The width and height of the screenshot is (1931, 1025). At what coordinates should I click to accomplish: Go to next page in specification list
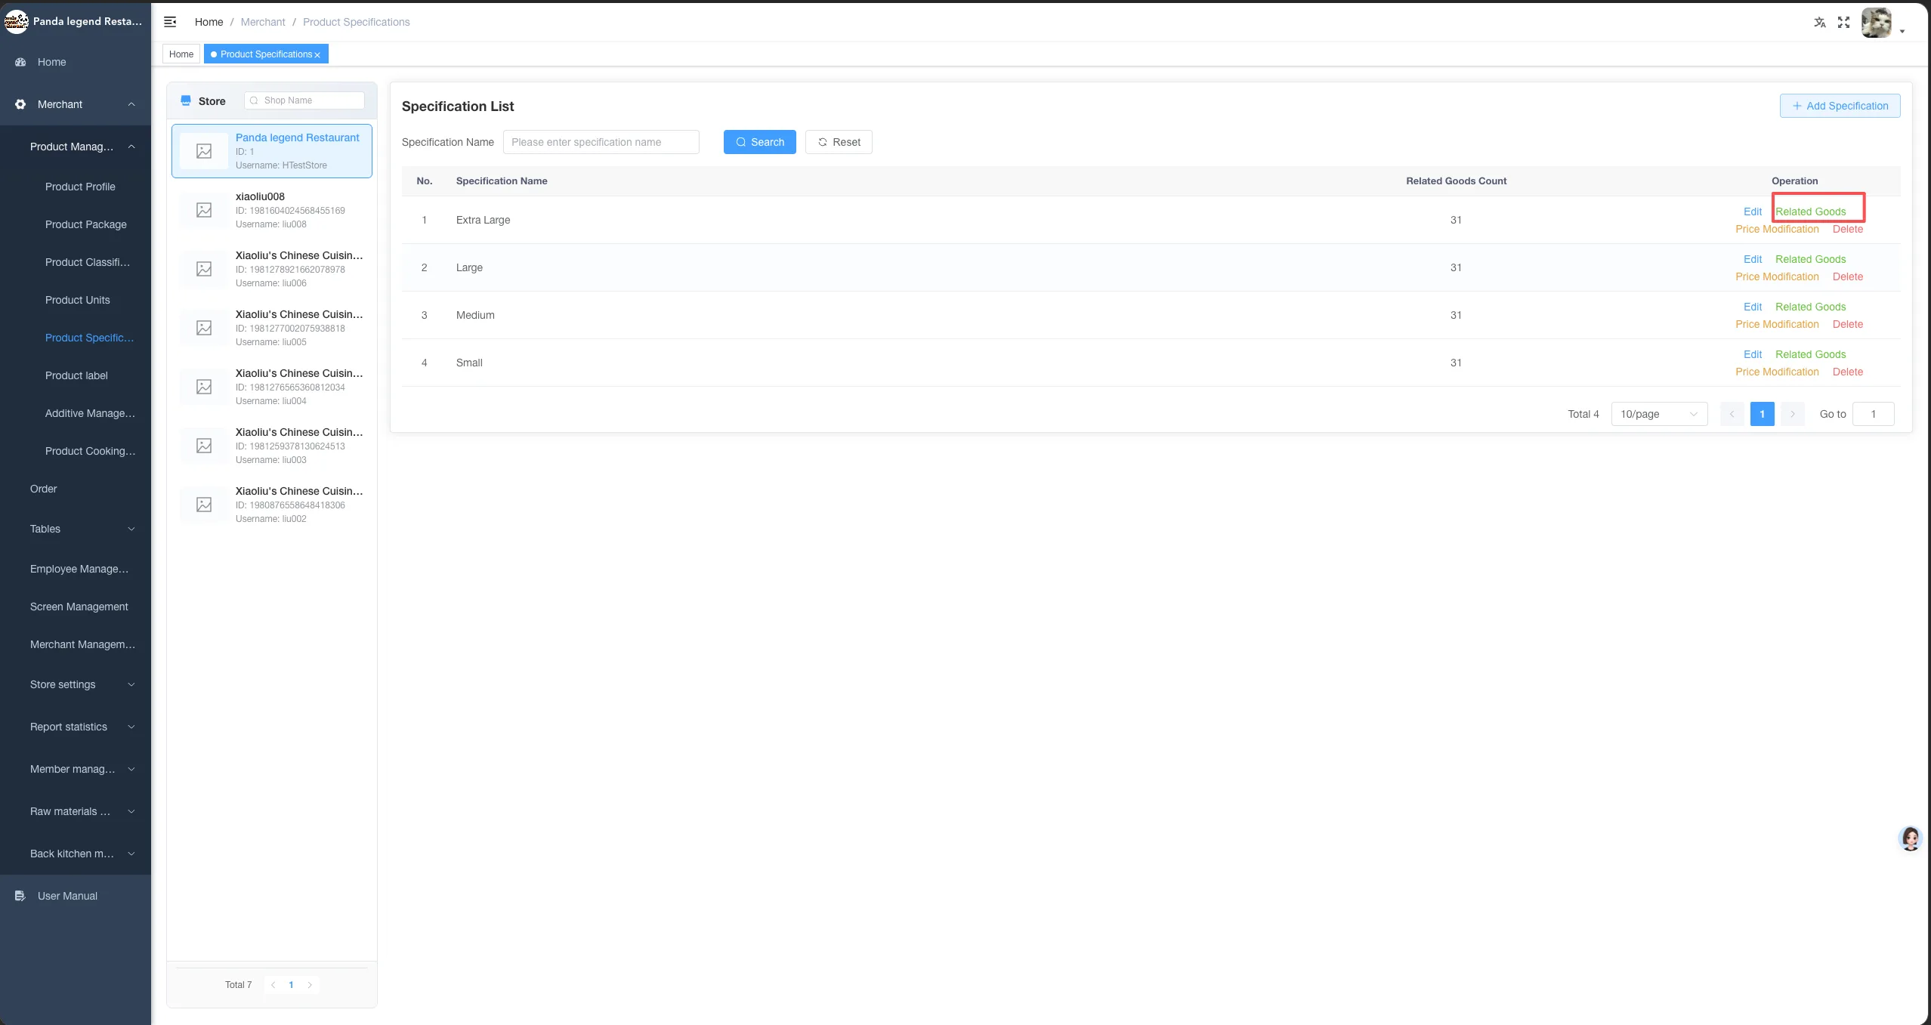pos(1792,414)
